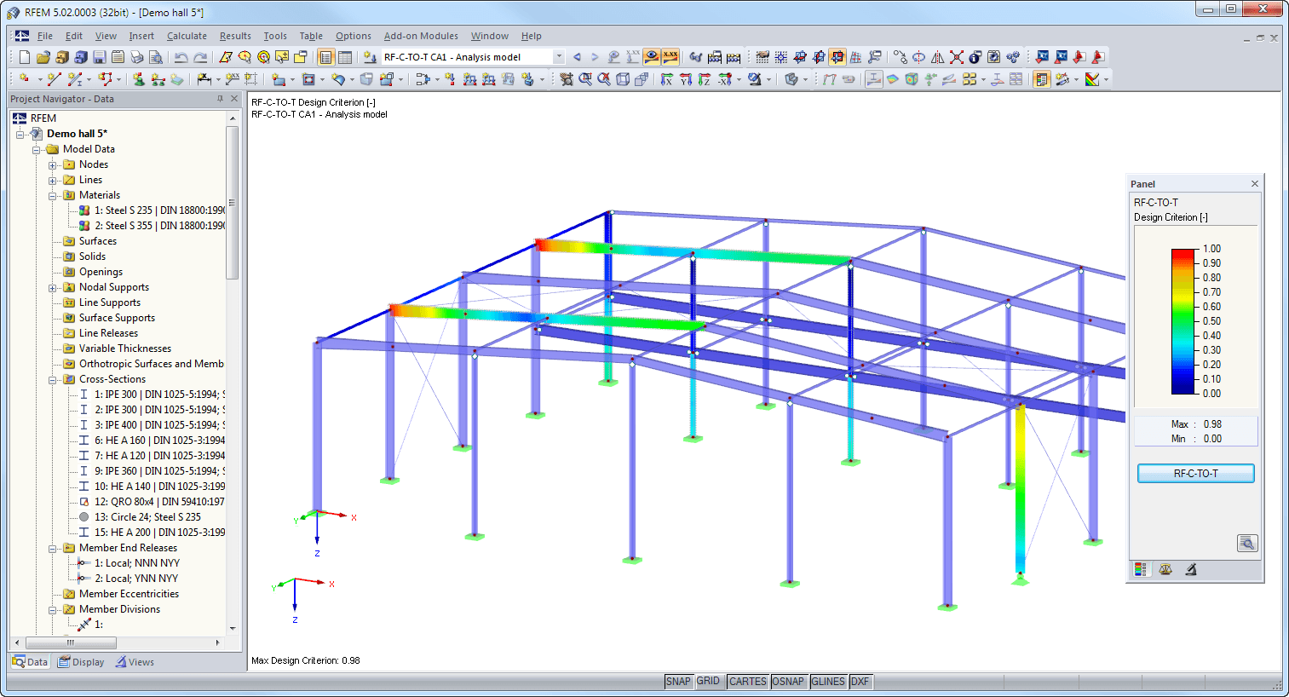Click the Save icon in the toolbar
The width and height of the screenshot is (1289, 697).
pyautogui.click(x=101, y=56)
